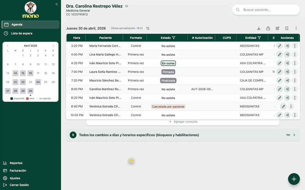
Task: Open Estado column filter
Action: point(174,38)
